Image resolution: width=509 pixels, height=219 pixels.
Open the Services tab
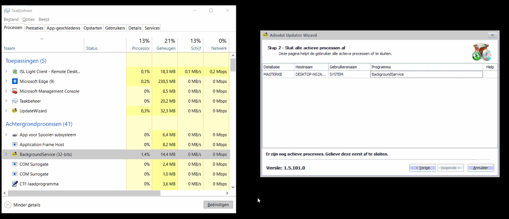152,28
